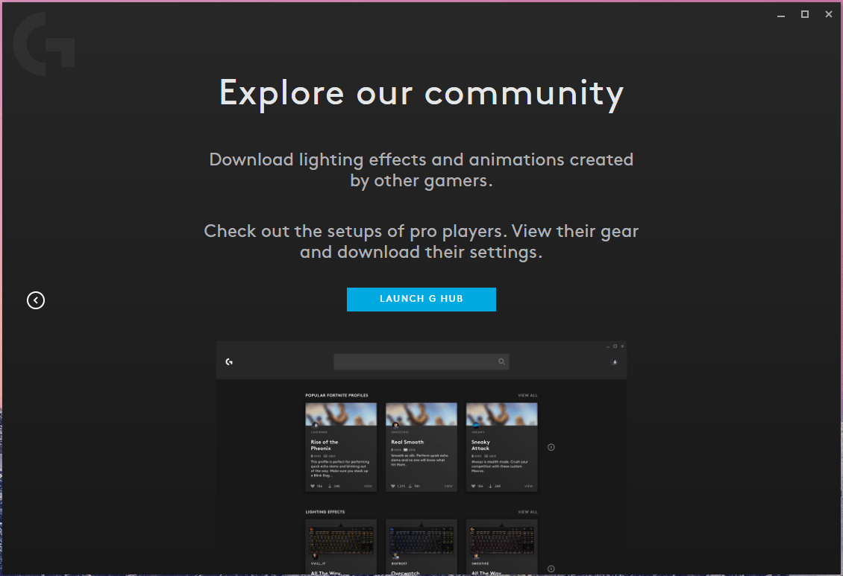This screenshot has width=843, height=576.
Task: Click the "Explore our community" heading
Action: [x=421, y=94]
